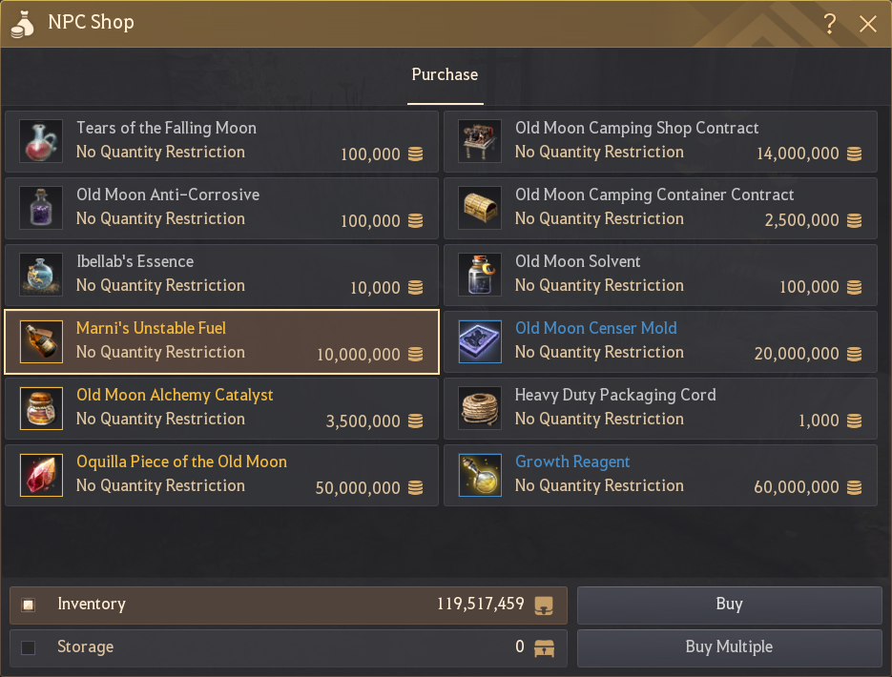Close the NPC Shop window
This screenshot has width=892, height=677.
pyautogui.click(x=868, y=24)
